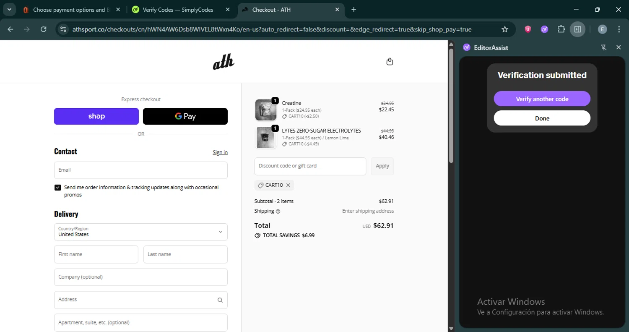Click the Verification submitted heading
Screen dimensions: 629x332
[542, 75]
